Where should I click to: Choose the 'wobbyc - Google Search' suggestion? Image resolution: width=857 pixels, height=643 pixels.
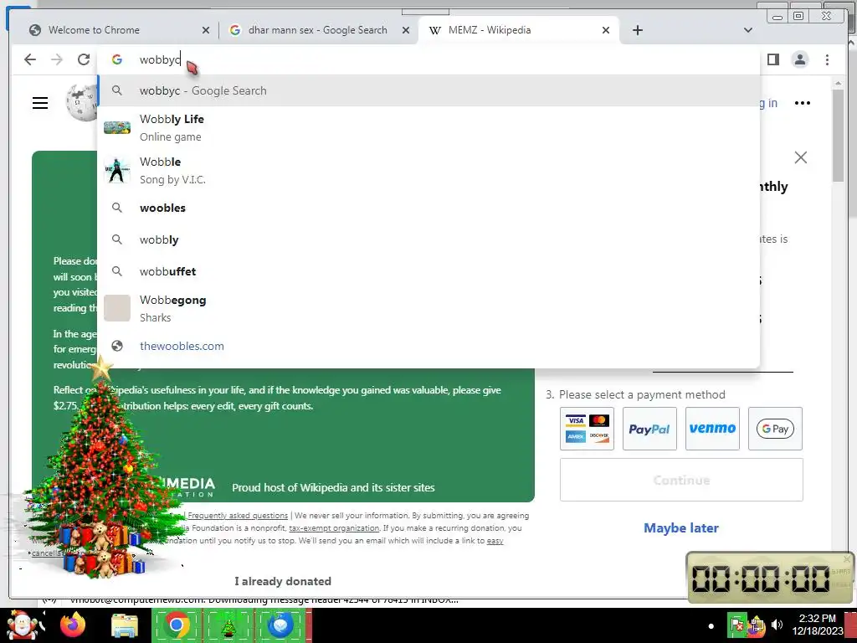click(x=428, y=90)
